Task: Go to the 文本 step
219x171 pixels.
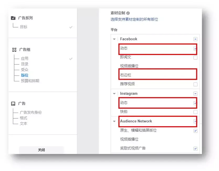Action: pyautogui.click(x=23, y=124)
